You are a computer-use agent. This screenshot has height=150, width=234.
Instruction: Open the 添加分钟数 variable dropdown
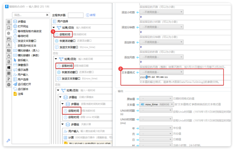[x=161, y=27]
